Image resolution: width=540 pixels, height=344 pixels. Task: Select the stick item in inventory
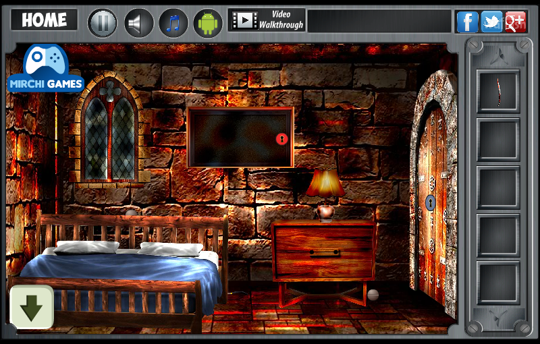coord(498,92)
